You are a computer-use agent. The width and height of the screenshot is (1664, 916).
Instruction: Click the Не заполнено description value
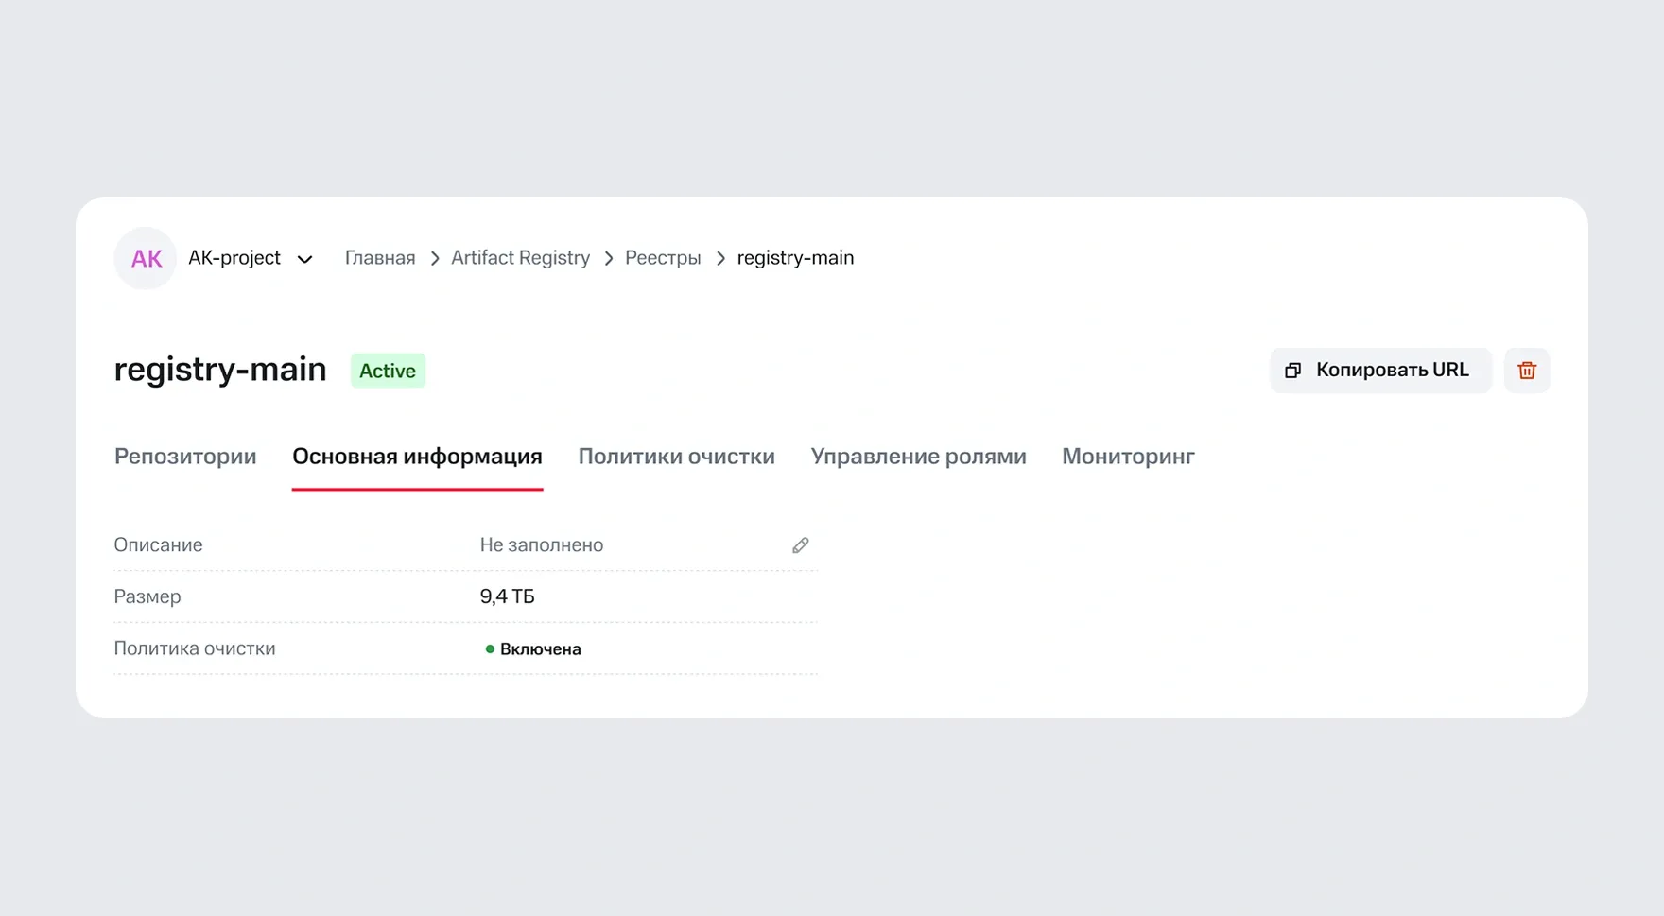click(x=542, y=545)
